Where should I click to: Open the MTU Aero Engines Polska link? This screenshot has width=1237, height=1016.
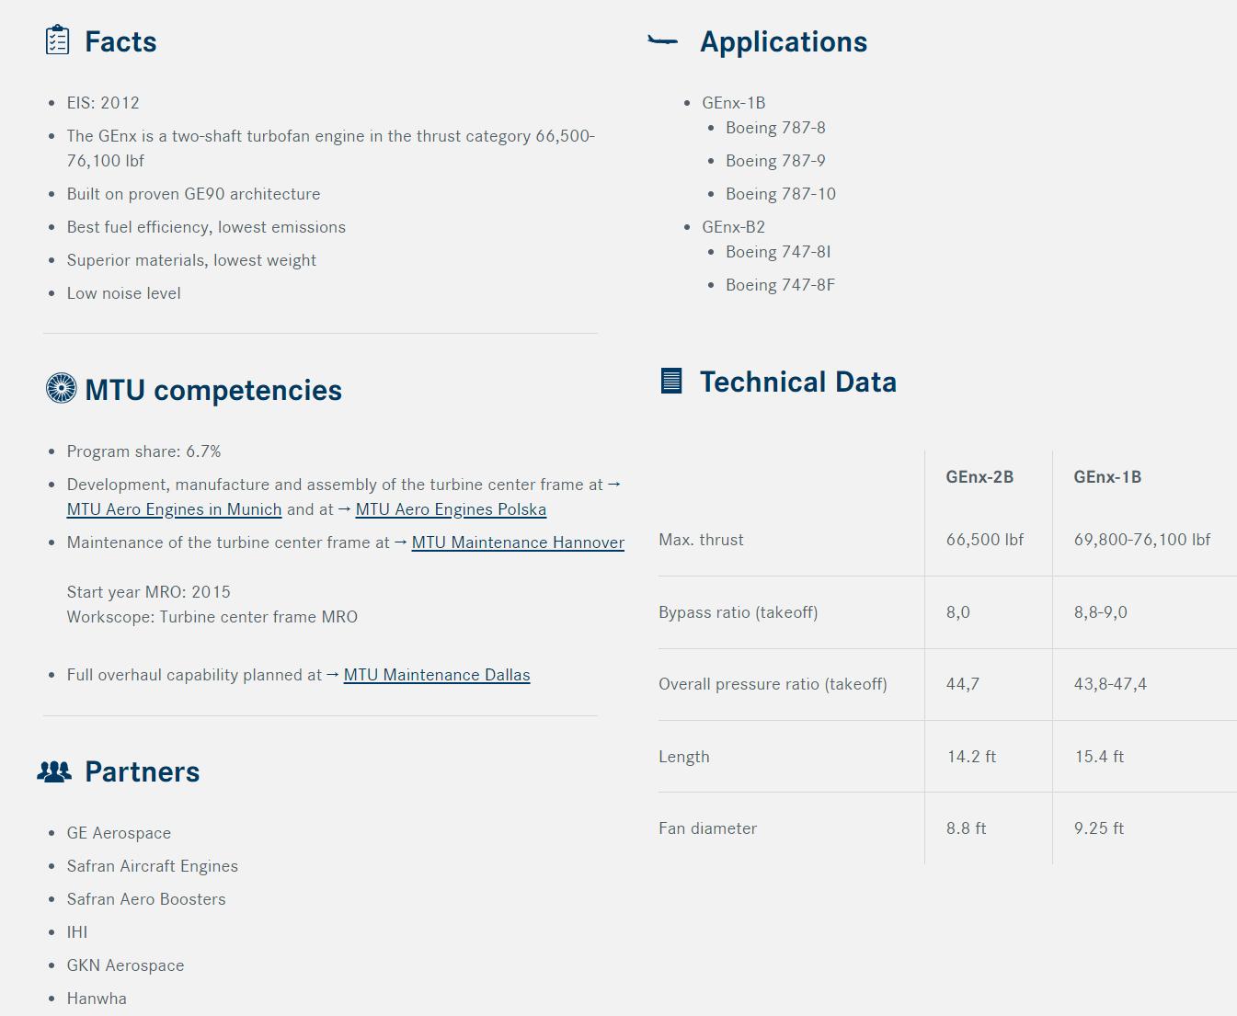pos(451,509)
